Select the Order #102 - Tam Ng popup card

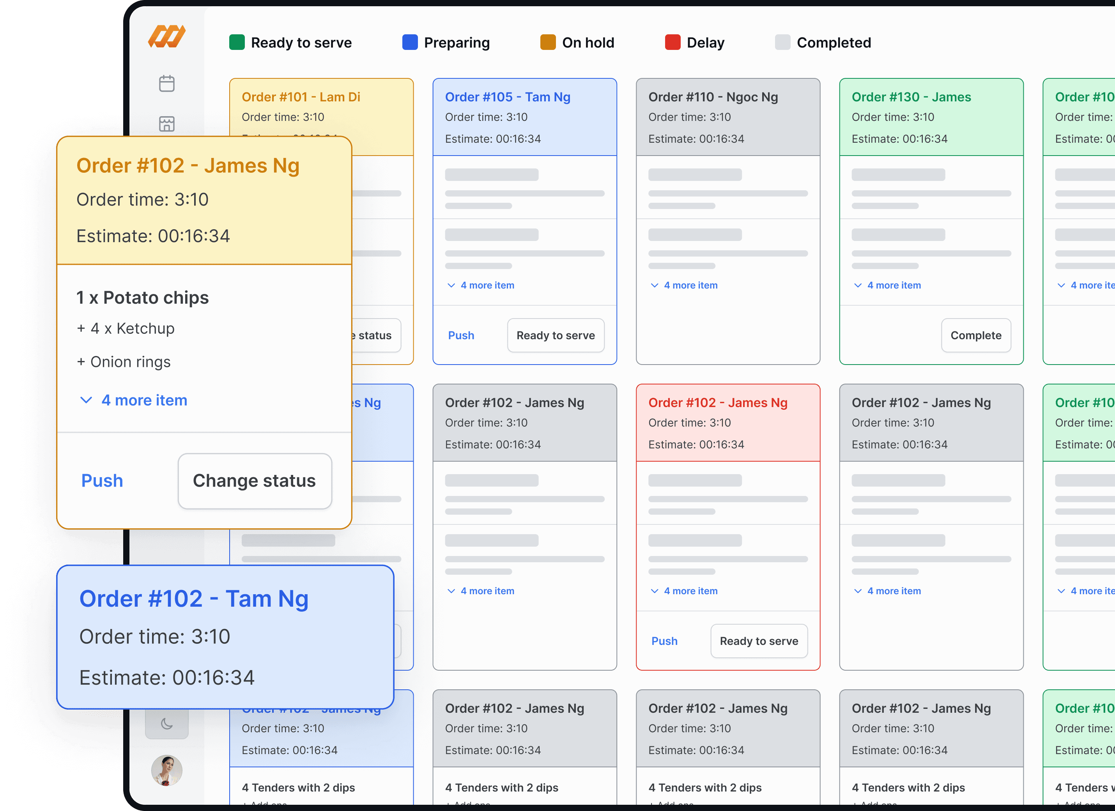[x=225, y=637]
